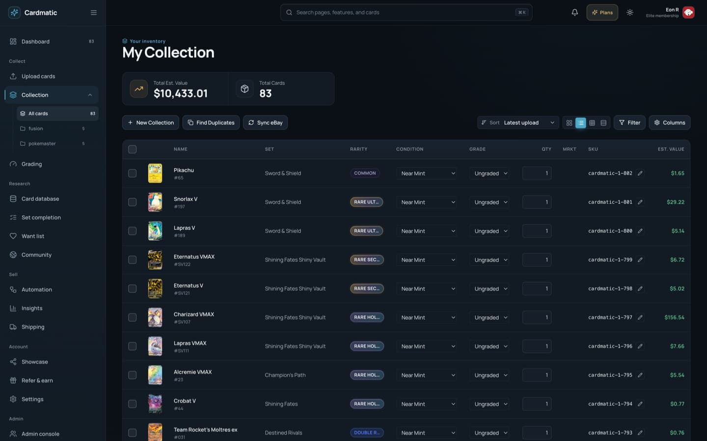Edit SKU pencil for cardmatic-1-797
The image size is (707, 441).
[640, 318]
